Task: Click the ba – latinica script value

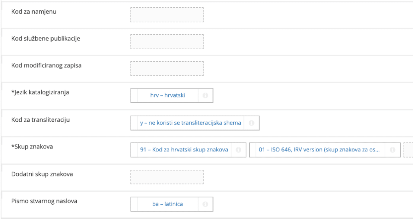Action: click(x=167, y=204)
